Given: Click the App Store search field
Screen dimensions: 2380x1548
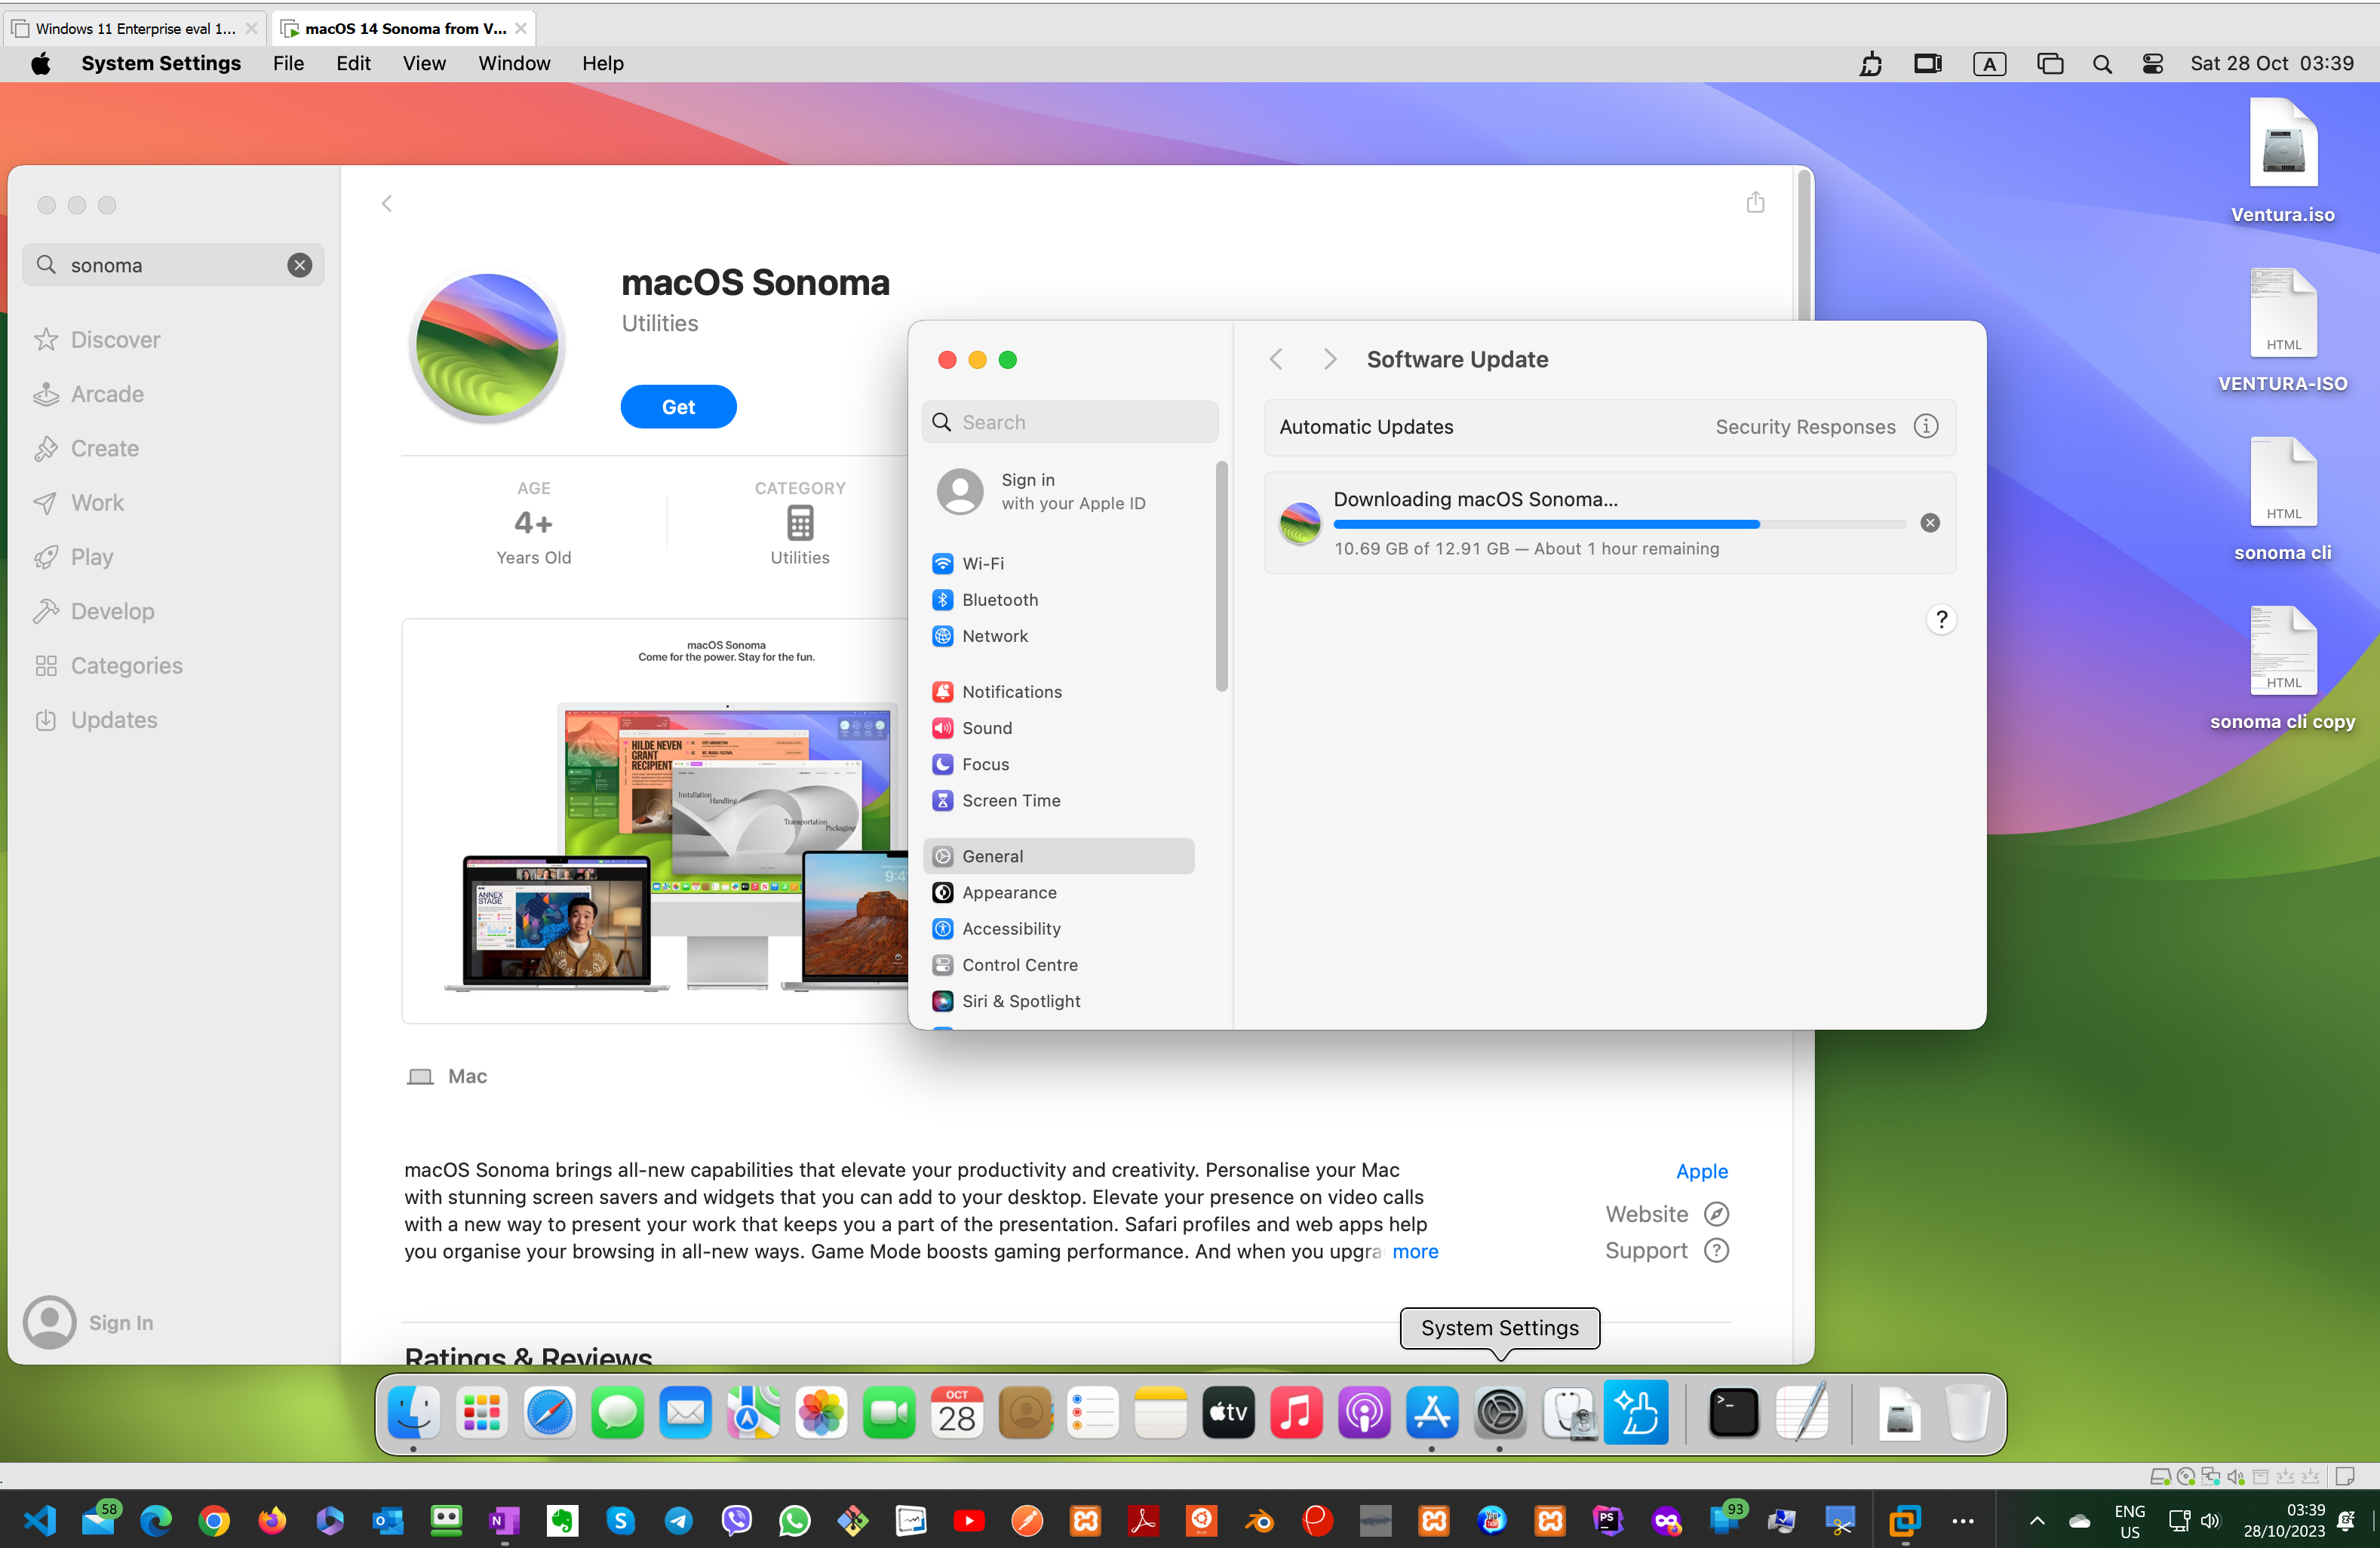Looking at the screenshot, I should click(x=174, y=265).
